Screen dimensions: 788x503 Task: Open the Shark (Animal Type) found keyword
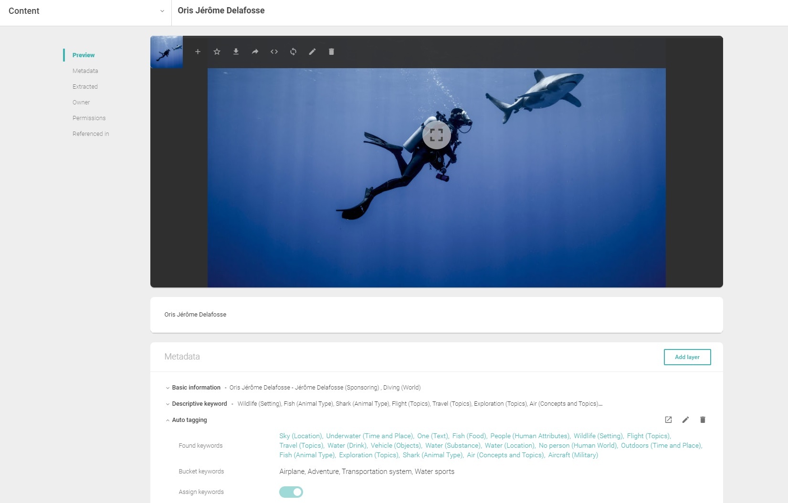pyautogui.click(x=432, y=455)
